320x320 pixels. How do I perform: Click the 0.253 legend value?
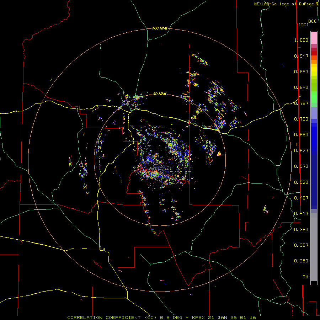click(301, 261)
